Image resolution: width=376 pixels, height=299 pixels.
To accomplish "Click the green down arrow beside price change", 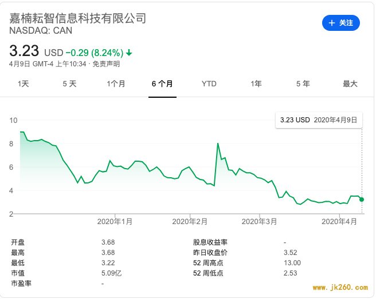I will [129, 53].
